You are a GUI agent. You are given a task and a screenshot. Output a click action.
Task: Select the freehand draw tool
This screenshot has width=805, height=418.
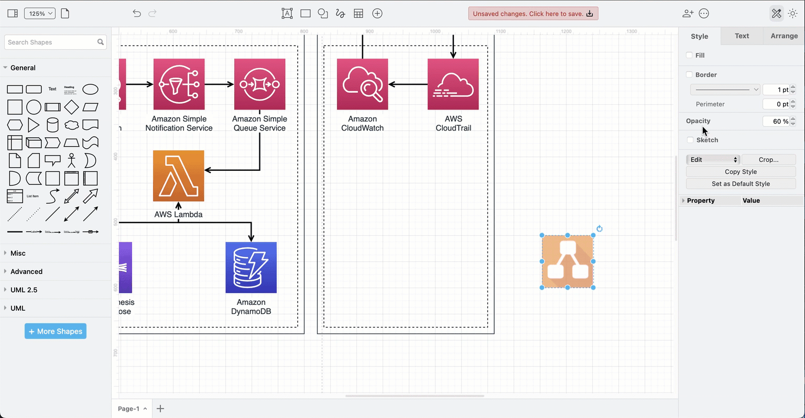341,14
